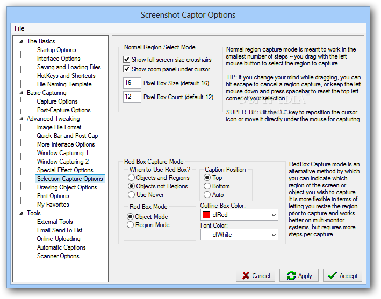Select Print Options

coord(53,196)
